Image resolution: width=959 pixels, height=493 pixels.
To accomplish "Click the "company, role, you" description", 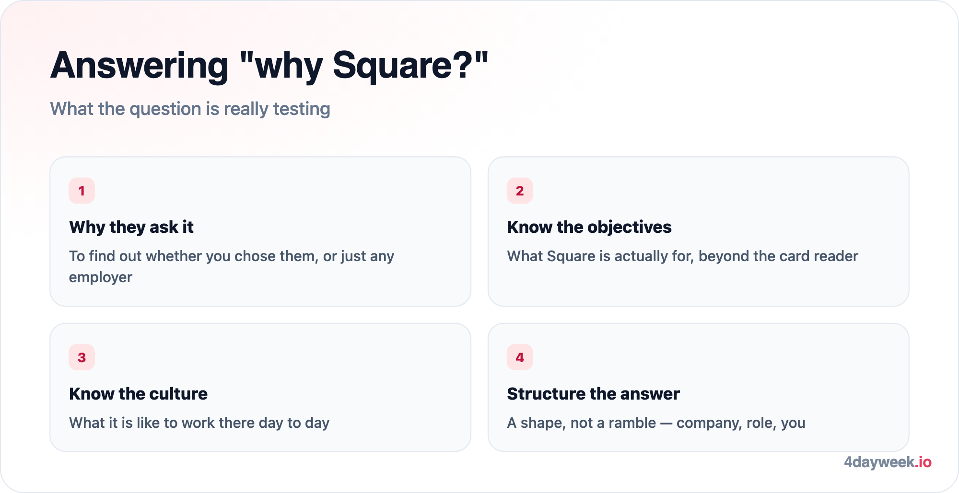I will tap(656, 423).
